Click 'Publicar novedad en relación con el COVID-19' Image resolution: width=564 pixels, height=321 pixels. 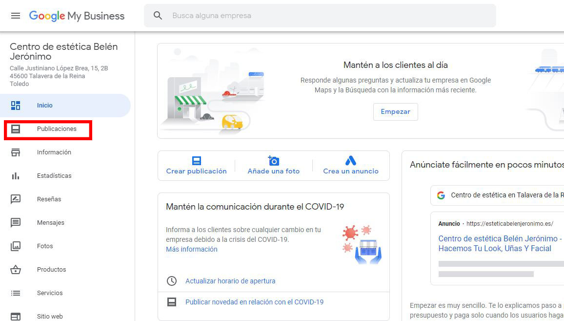(x=254, y=302)
